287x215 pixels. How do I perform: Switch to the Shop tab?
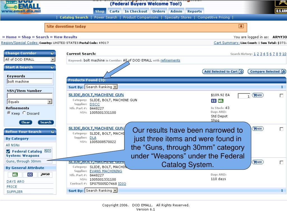click(100, 11)
